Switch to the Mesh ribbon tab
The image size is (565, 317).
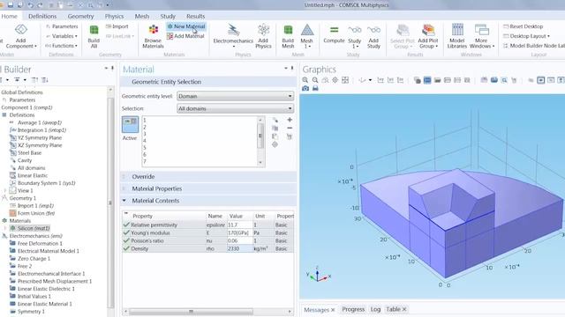click(142, 16)
